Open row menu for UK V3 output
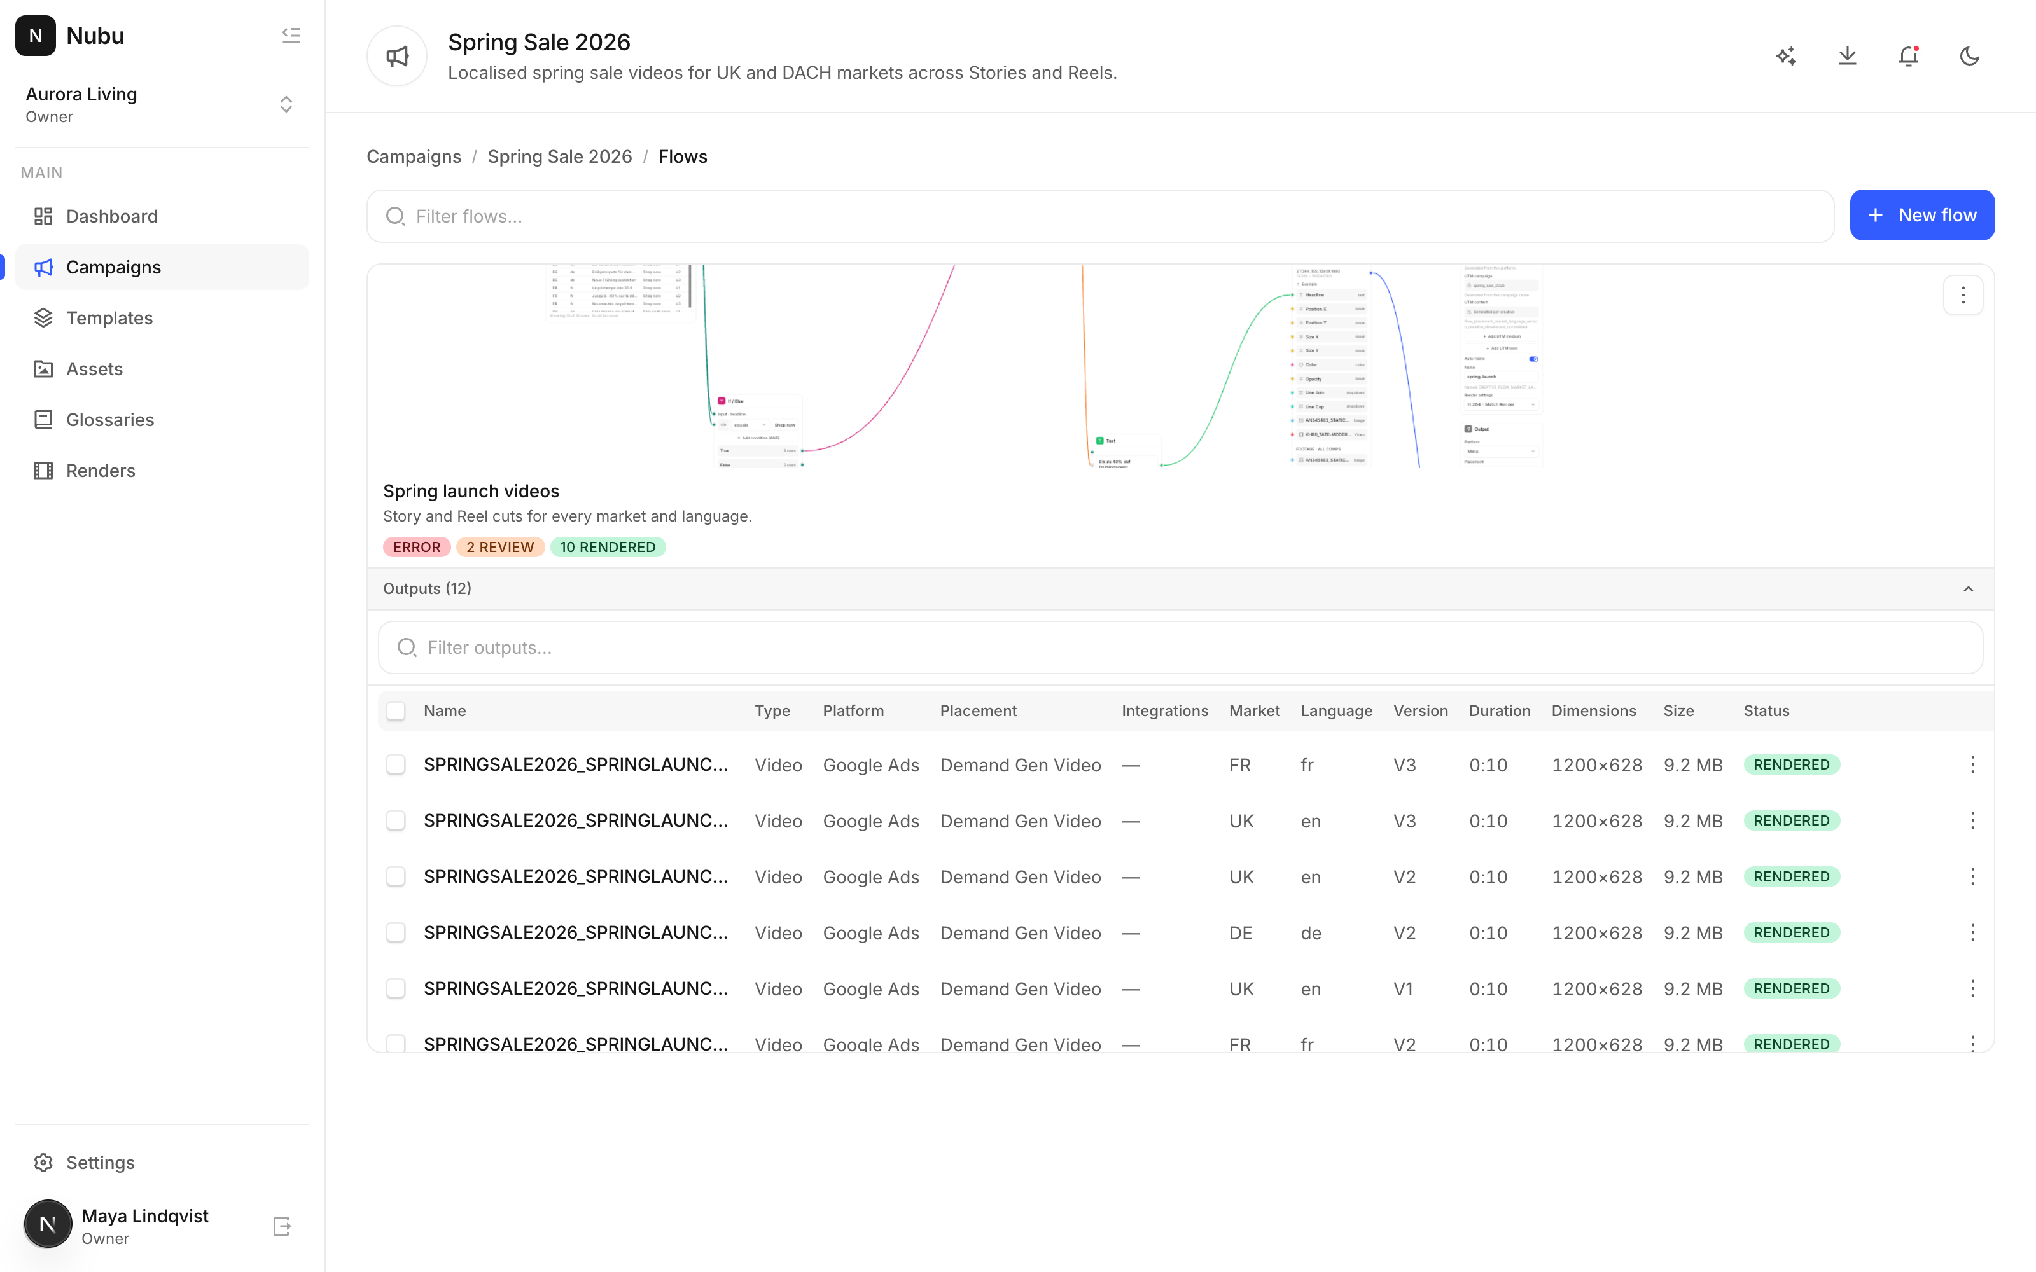This screenshot has width=2036, height=1272. [x=1972, y=821]
